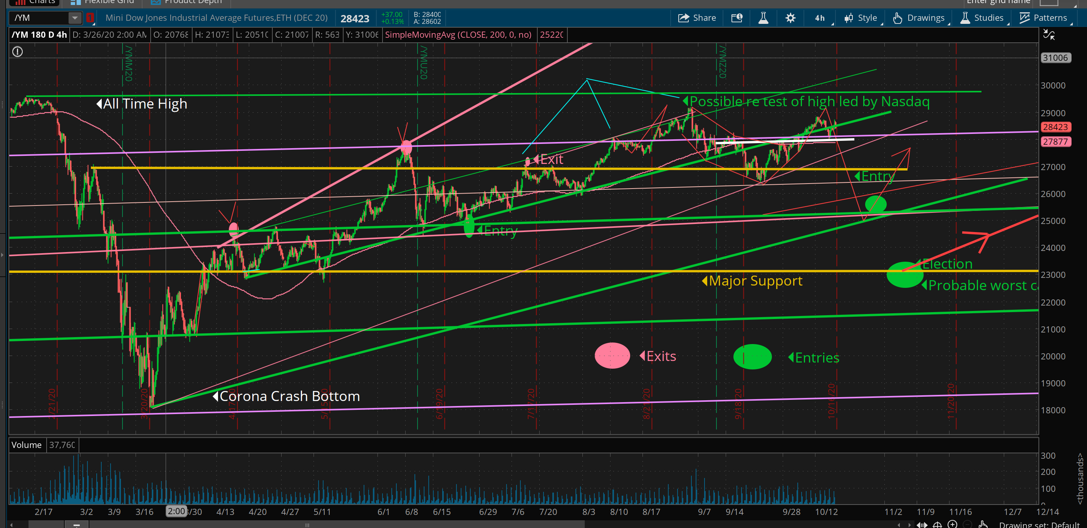Expand the /YM symbol selector arrow
Image resolution: width=1087 pixels, height=528 pixels.
tap(74, 18)
